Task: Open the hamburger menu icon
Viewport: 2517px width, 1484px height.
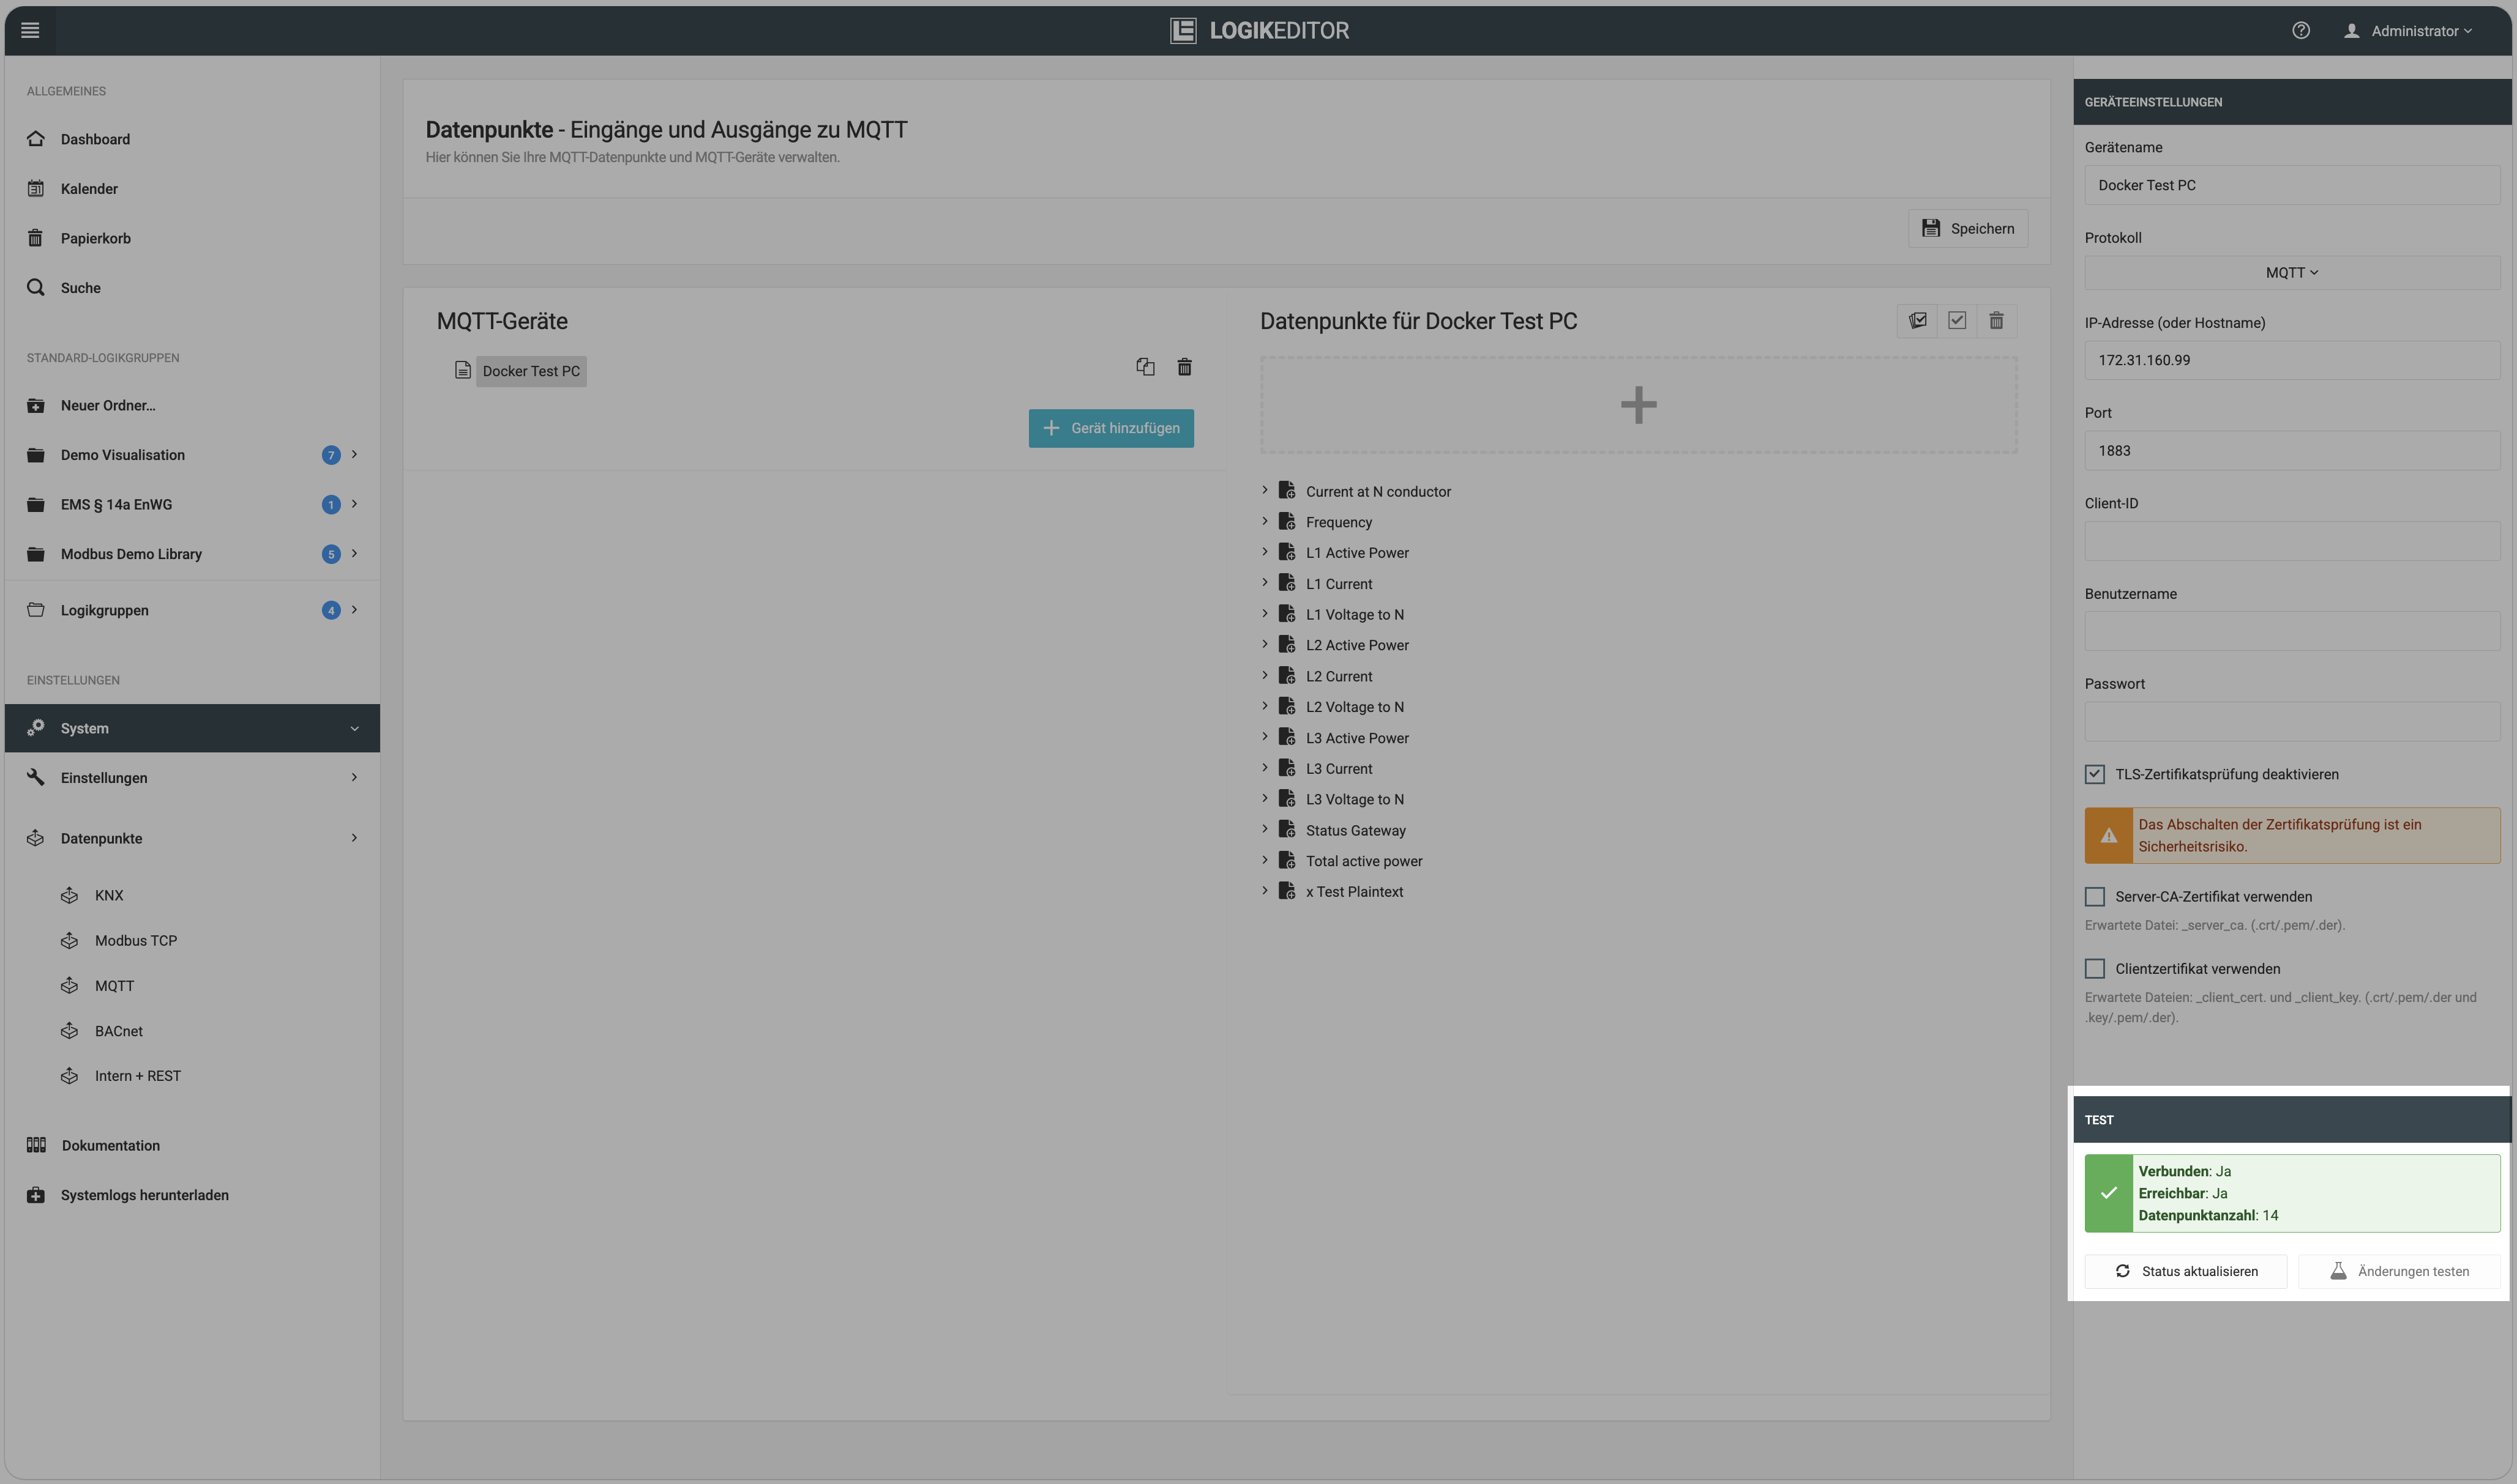Action: point(30,30)
